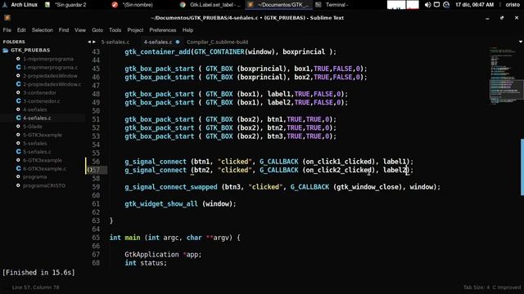The width and height of the screenshot is (524, 294).
Task: Open programa file in sidebar
Action: pyautogui.click(x=34, y=177)
